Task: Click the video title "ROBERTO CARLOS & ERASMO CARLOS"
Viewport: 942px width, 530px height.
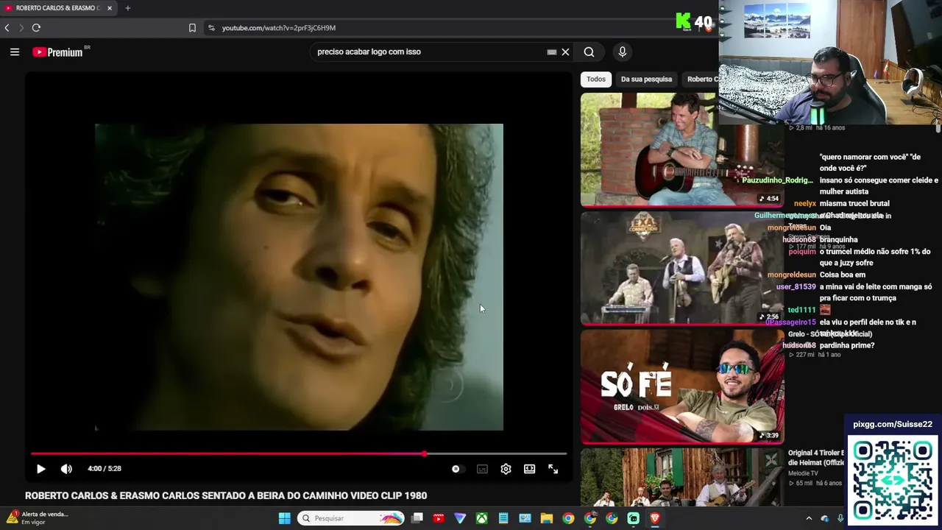Action: coord(226,495)
